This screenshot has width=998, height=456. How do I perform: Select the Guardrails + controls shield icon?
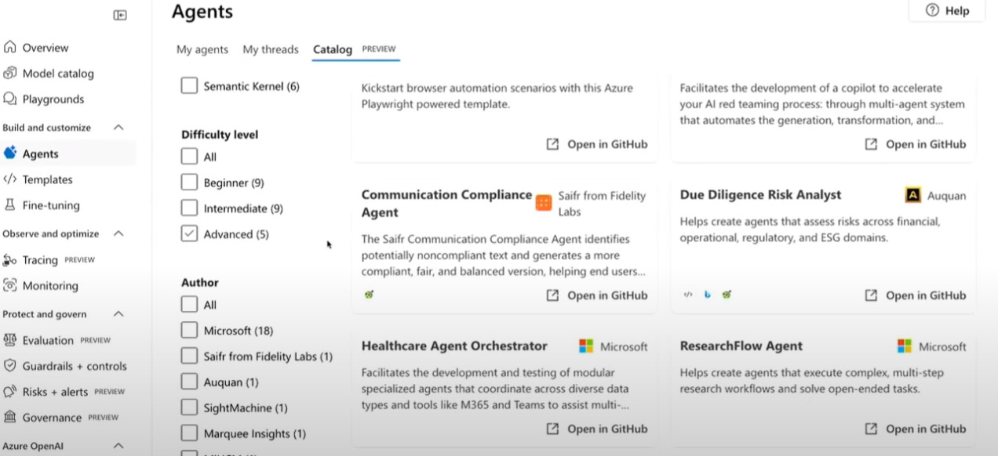tap(10, 366)
